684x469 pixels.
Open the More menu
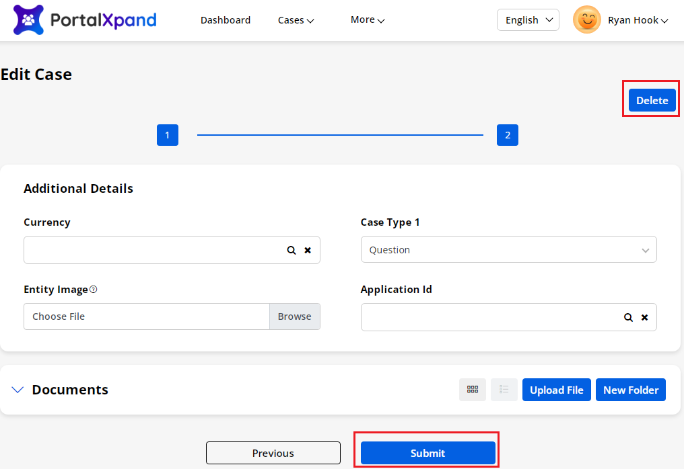tap(367, 20)
